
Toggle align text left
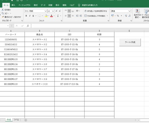tap(66, 16)
